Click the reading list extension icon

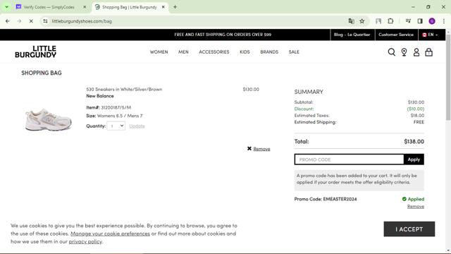[378, 21]
